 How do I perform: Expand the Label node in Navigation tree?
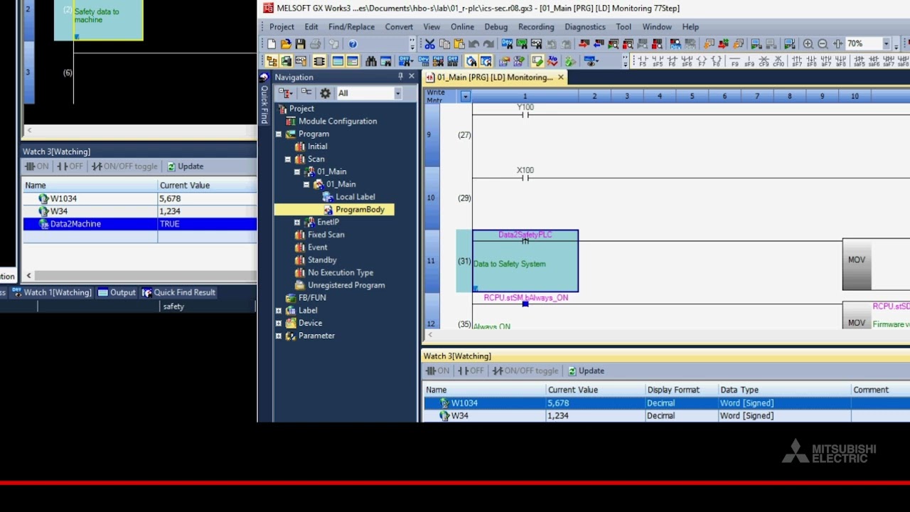point(279,311)
